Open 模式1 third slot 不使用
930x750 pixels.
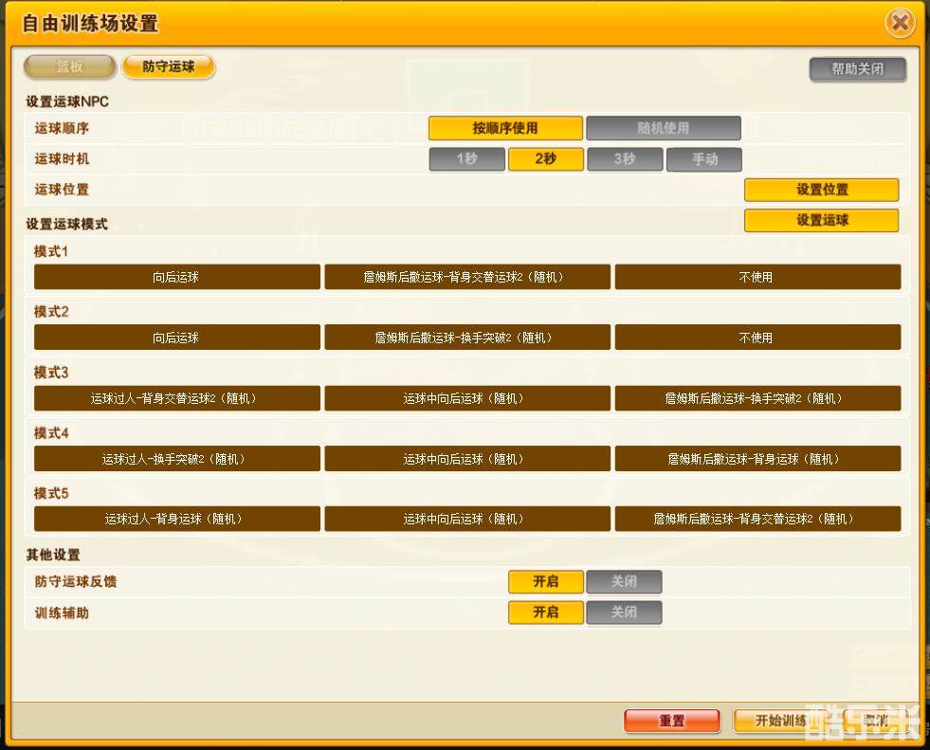pos(757,277)
